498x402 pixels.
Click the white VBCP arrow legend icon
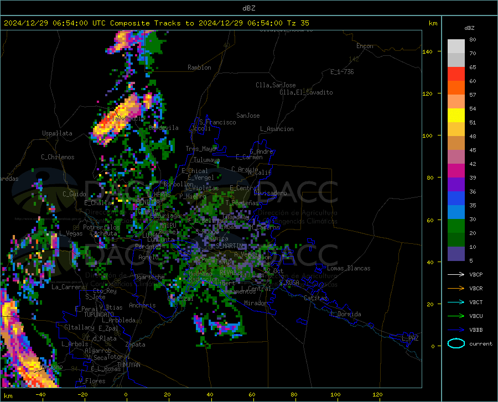pyautogui.click(x=456, y=274)
